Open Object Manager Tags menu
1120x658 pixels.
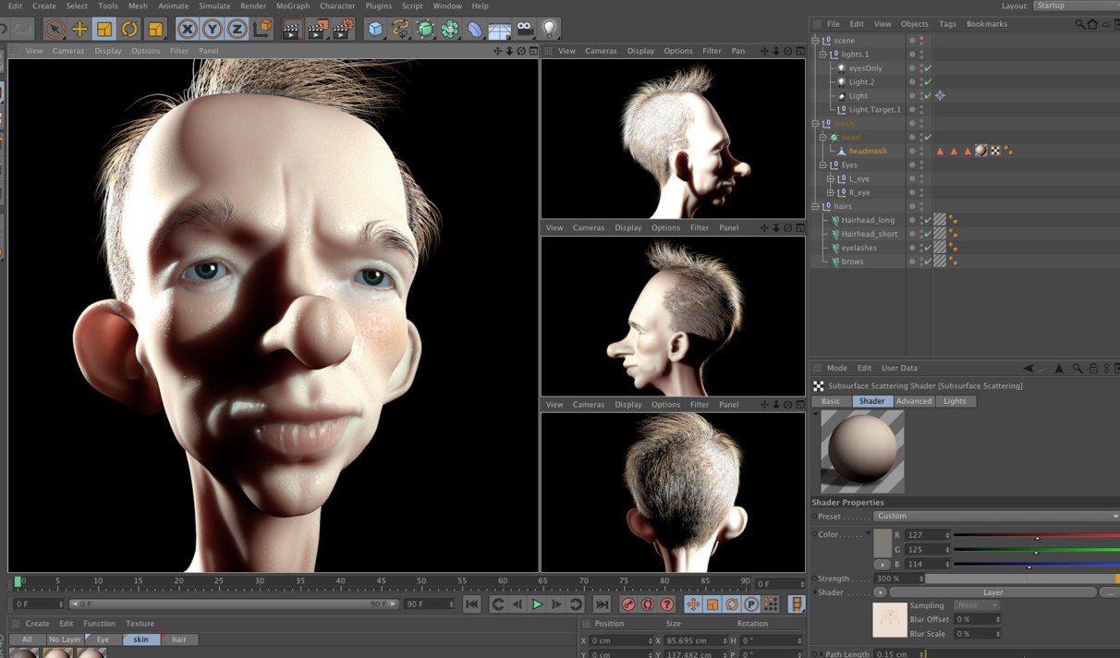[x=947, y=24]
